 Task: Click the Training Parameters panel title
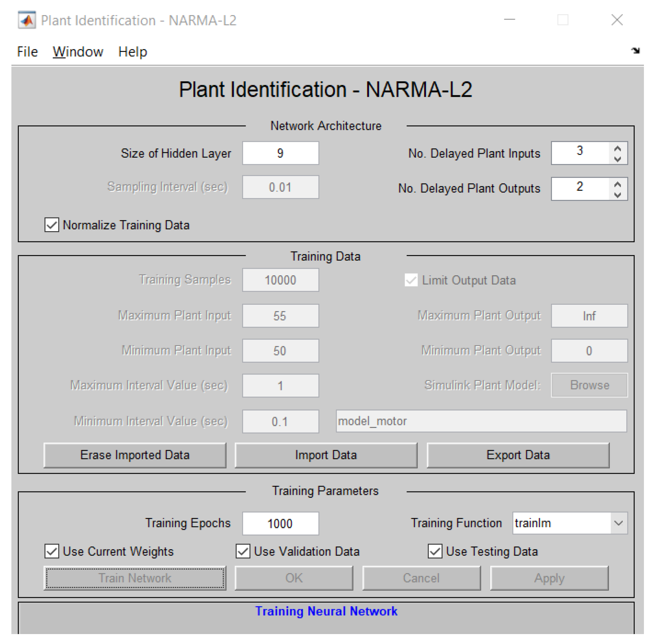click(x=325, y=491)
